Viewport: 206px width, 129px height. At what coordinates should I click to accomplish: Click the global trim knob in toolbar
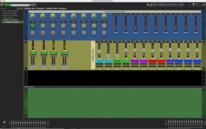coord(193,5)
